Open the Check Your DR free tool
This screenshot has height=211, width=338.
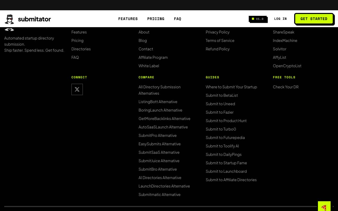[x=286, y=87]
